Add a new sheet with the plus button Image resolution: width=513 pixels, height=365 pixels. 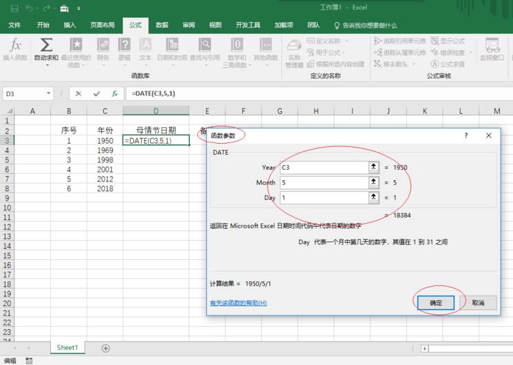pyautogui.click(x=105, y=348)
